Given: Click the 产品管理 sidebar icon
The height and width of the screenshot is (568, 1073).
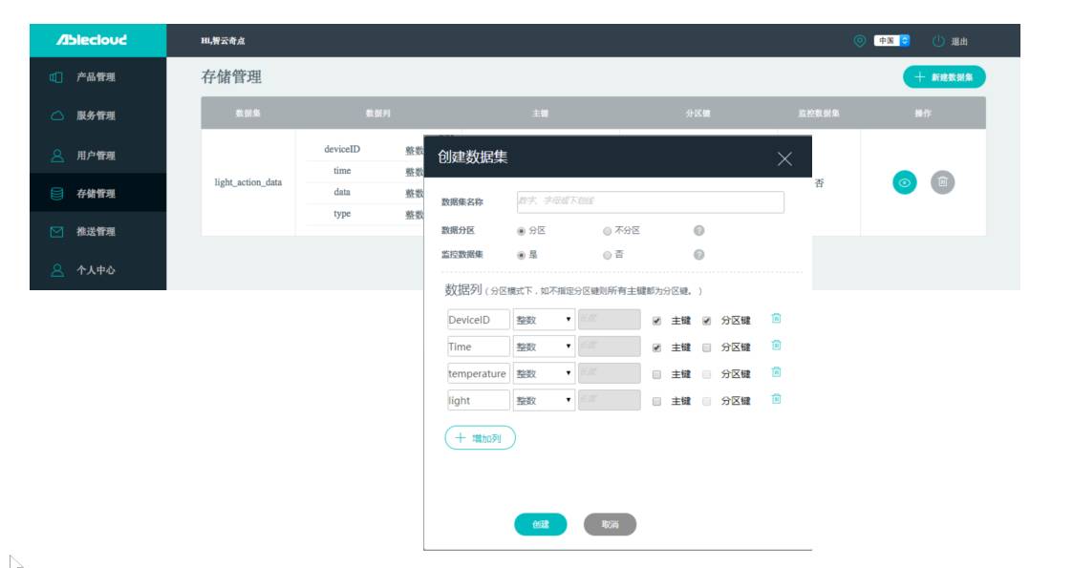Looking at the screenshot, I should tap(56, 77).
